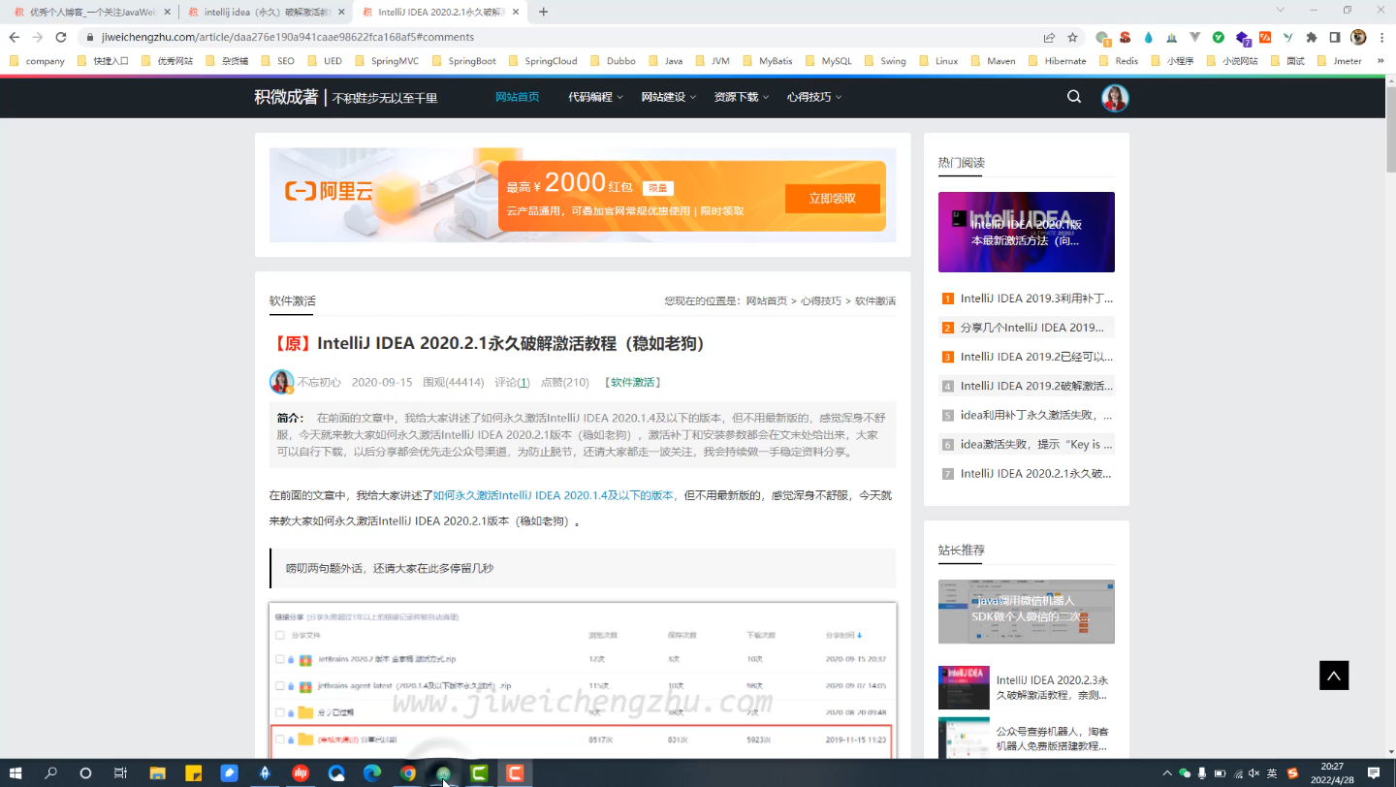Open the Chrome side panel icon
The height and width of the screenshot is (787, 1396).
pos(1335,37)
